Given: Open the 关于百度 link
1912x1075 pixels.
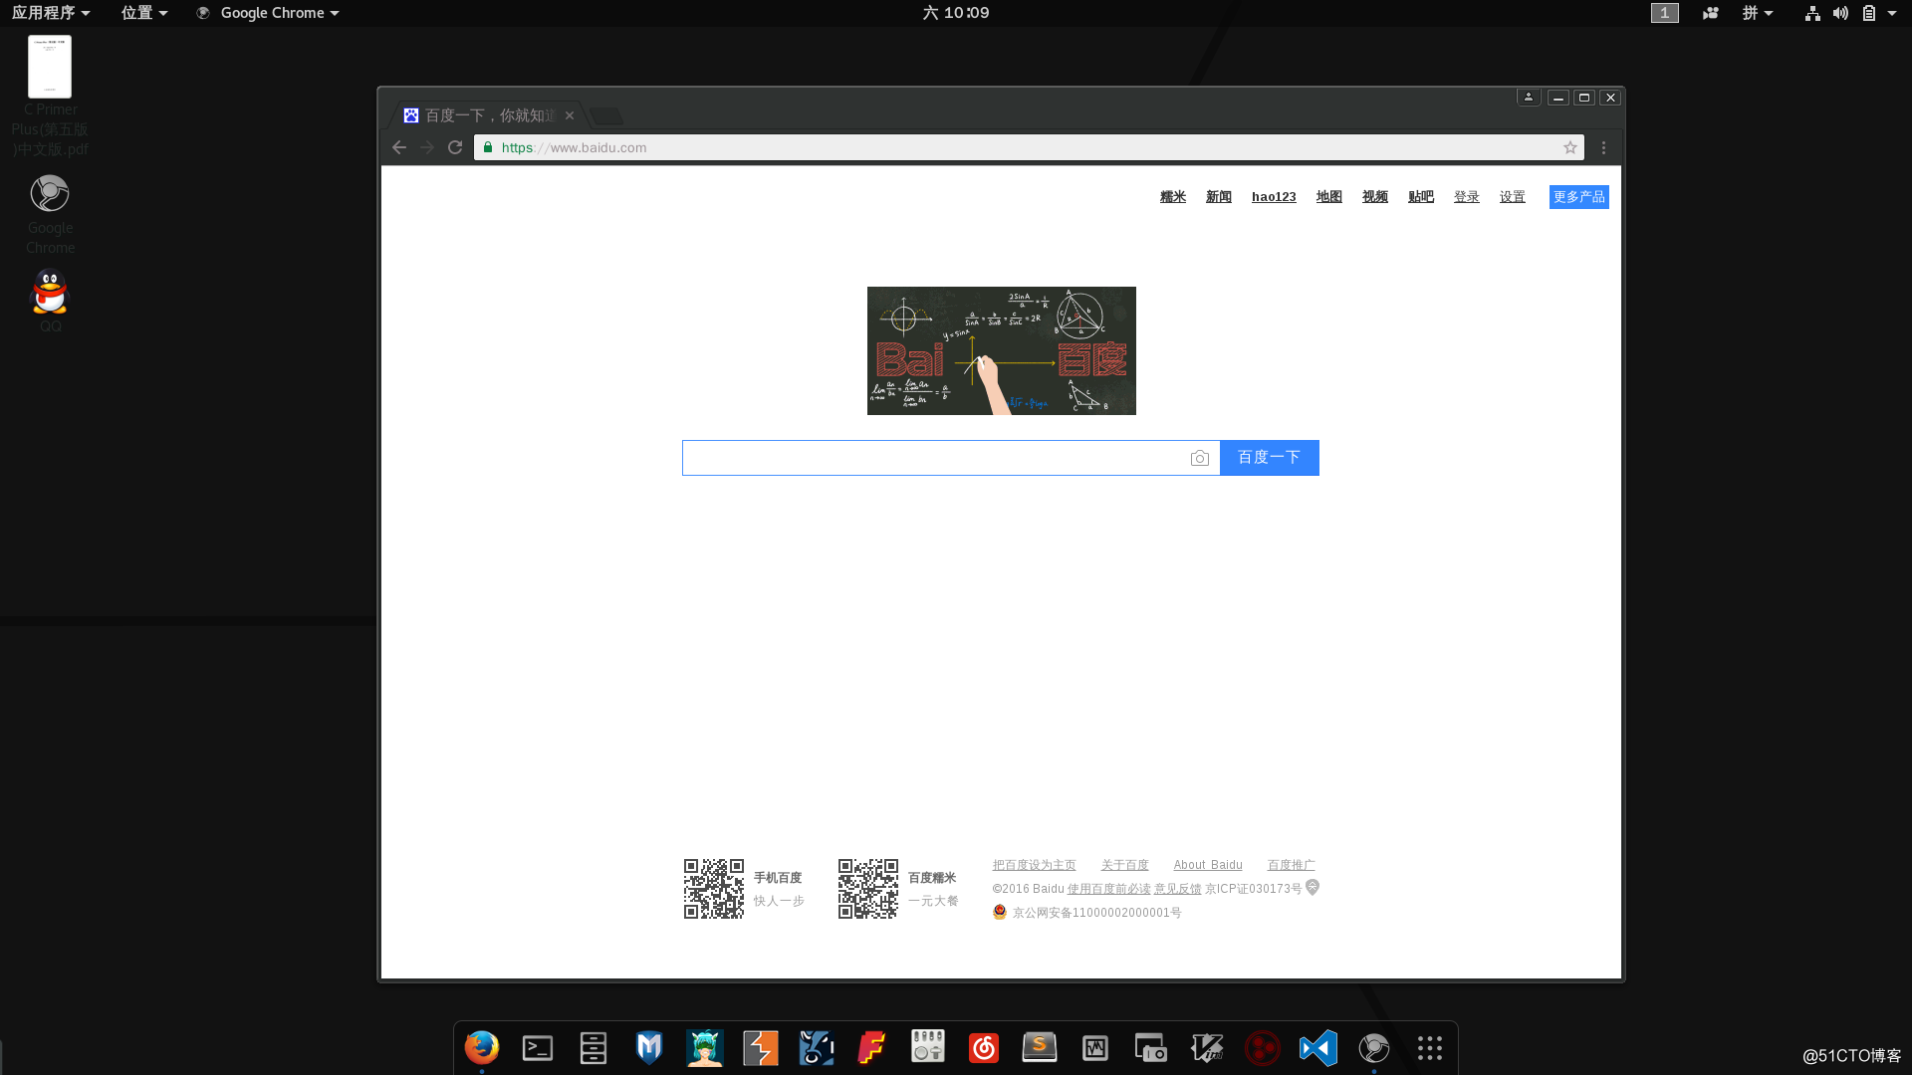Looking at the screenshot, I should point(1125,865).
